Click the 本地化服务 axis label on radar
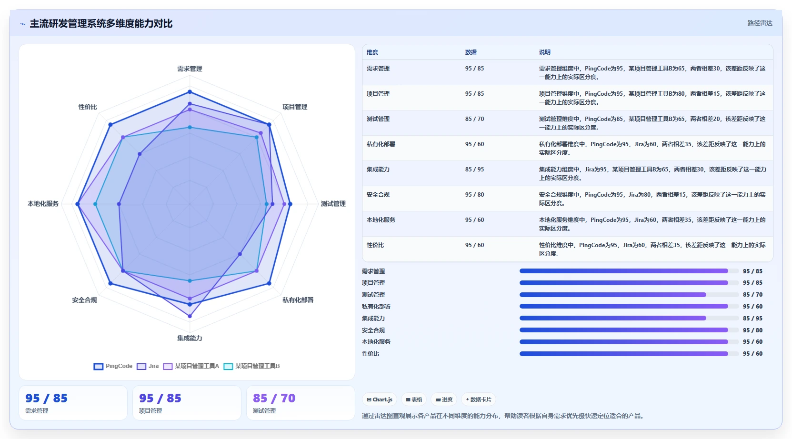792x439 pixels. tap(43, 204)
